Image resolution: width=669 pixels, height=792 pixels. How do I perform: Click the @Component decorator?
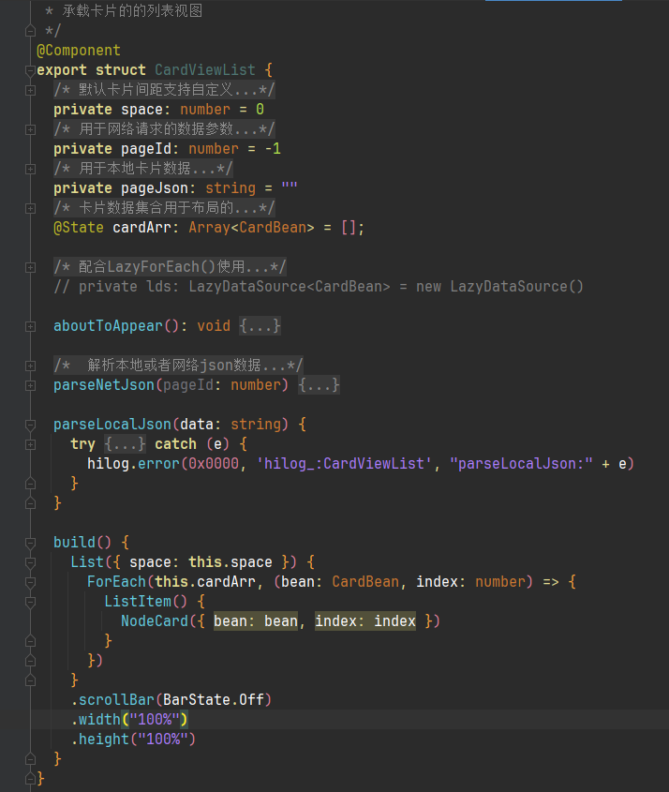click(79, 51)
